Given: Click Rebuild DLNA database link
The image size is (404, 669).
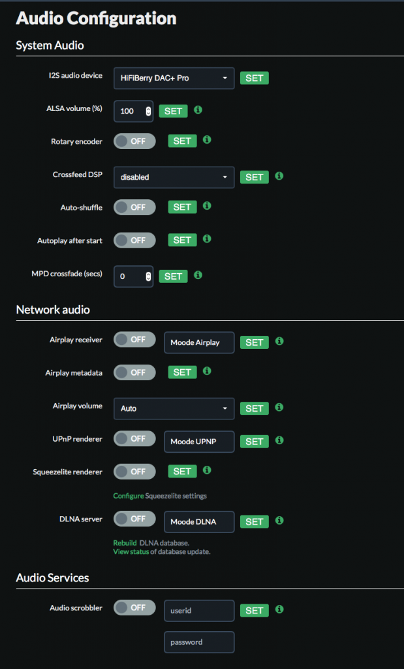Looking at the screenshot, I should [125, 543].
